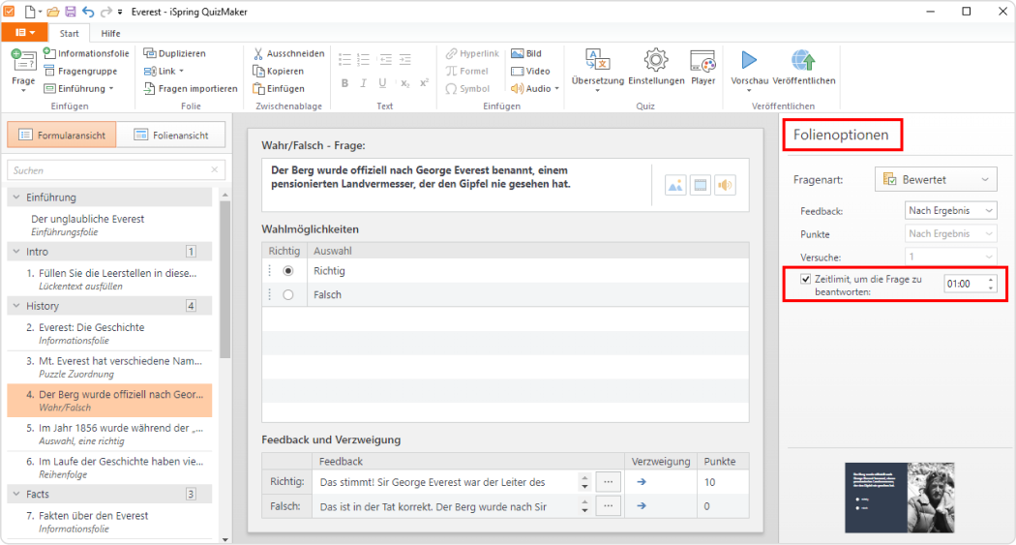Open the Frage insert button
Image resolution: width=1016 pixels, height=545 pixels.
(23, 70)
